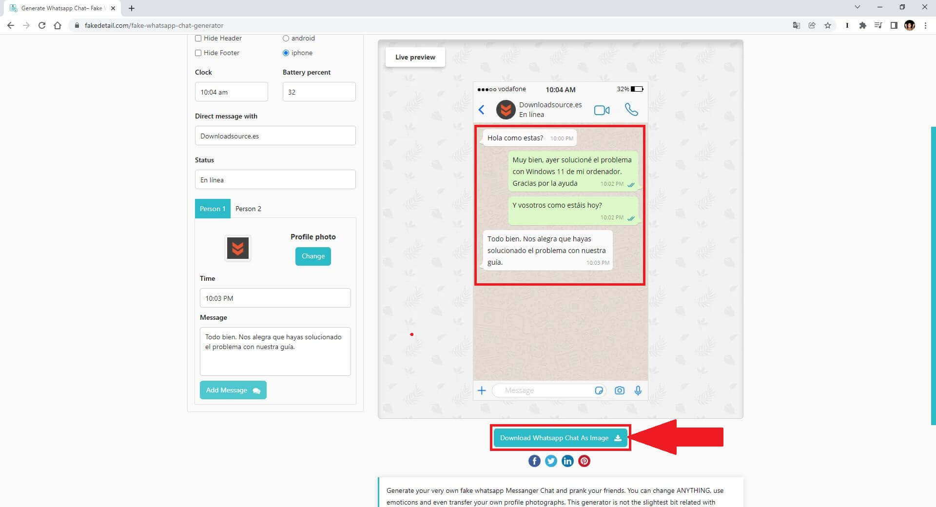The height and width of the screenshot is (507, 936).
Task: Select the iphone radio option
Action: coord(286,53)
